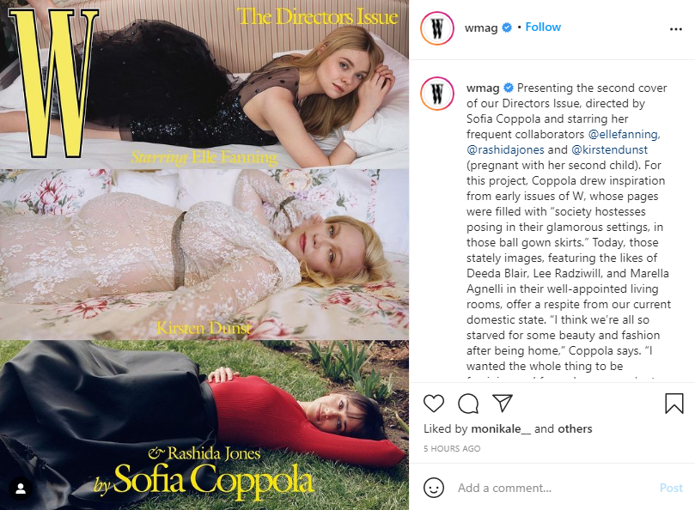Click the Post comment button
The width and height of the screenshot is (695, 510).
coord(671,488)
